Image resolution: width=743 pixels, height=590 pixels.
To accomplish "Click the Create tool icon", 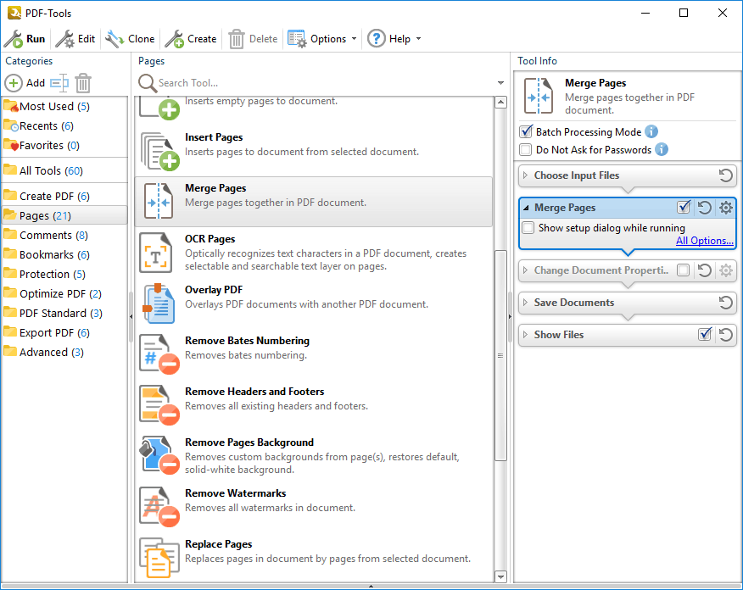I will pos(174,39).
